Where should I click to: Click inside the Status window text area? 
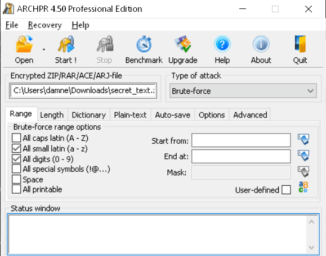coord(158,234)
